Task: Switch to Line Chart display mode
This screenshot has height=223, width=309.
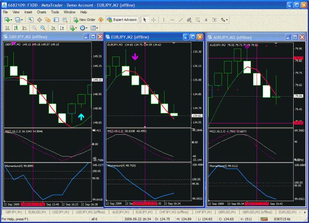Action: pyautogui.click(x=25, y=28)
